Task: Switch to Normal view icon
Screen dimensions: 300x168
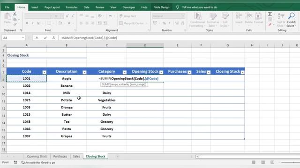Action: pyautogui.click(x=254, y=162)
